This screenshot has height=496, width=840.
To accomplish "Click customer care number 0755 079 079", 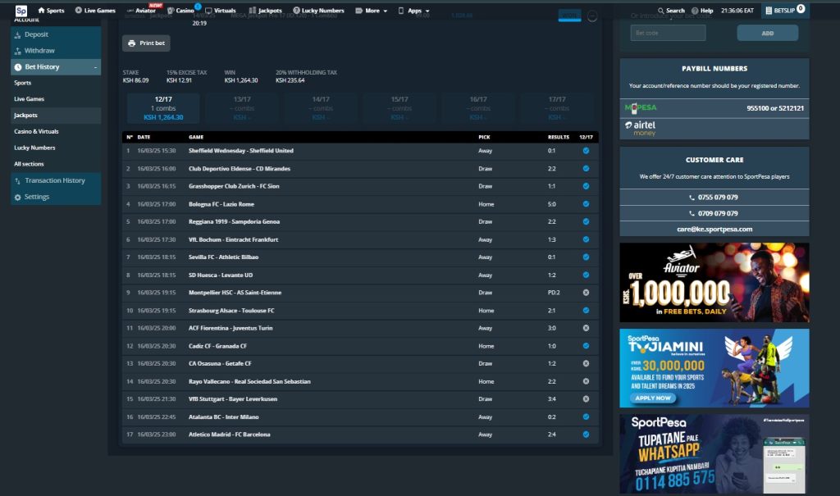I will coord(714,197).
